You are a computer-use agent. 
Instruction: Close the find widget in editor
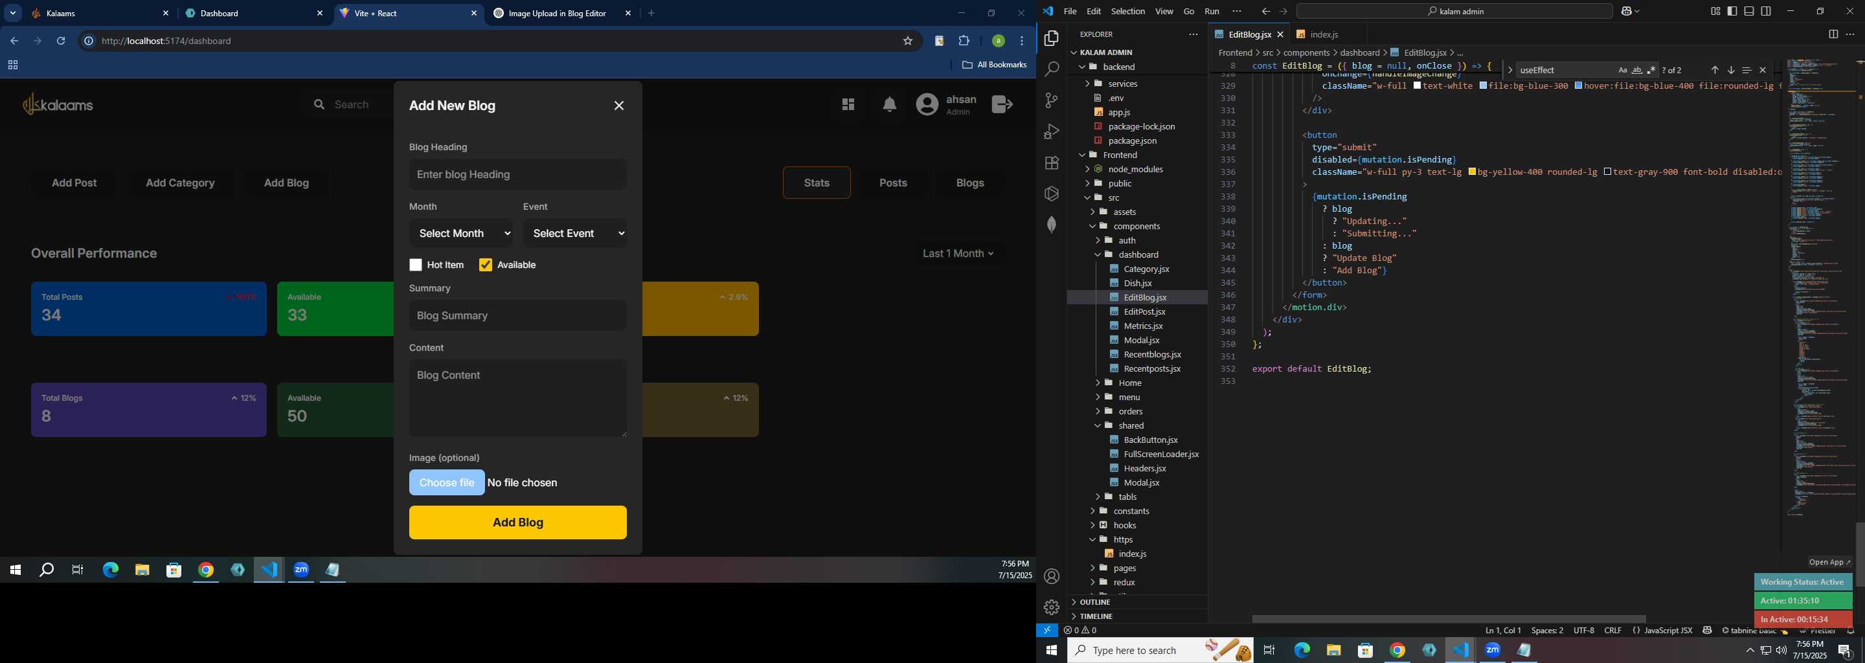pos(1763,70)
